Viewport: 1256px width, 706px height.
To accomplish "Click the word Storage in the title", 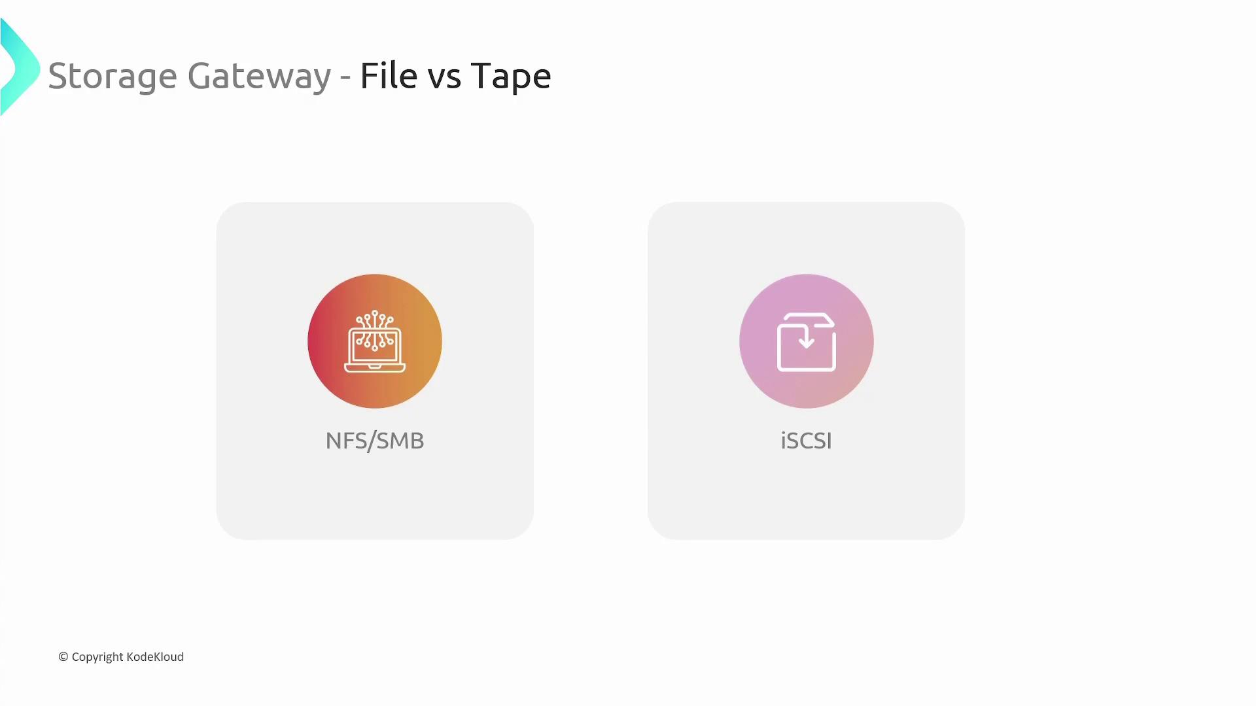I will pos(113,76).
